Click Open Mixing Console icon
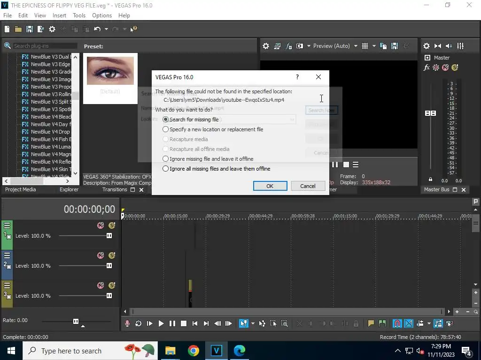 coord(460,46)
